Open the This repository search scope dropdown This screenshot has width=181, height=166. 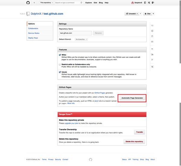tap(46, 2)
